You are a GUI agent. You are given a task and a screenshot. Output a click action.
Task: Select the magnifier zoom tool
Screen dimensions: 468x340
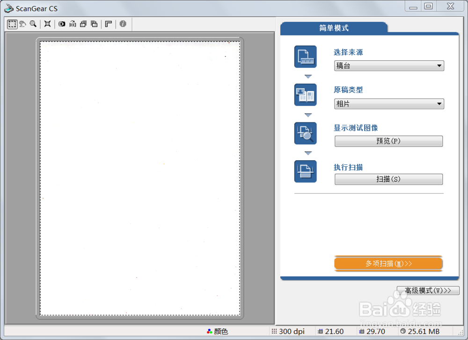[33, 24]
